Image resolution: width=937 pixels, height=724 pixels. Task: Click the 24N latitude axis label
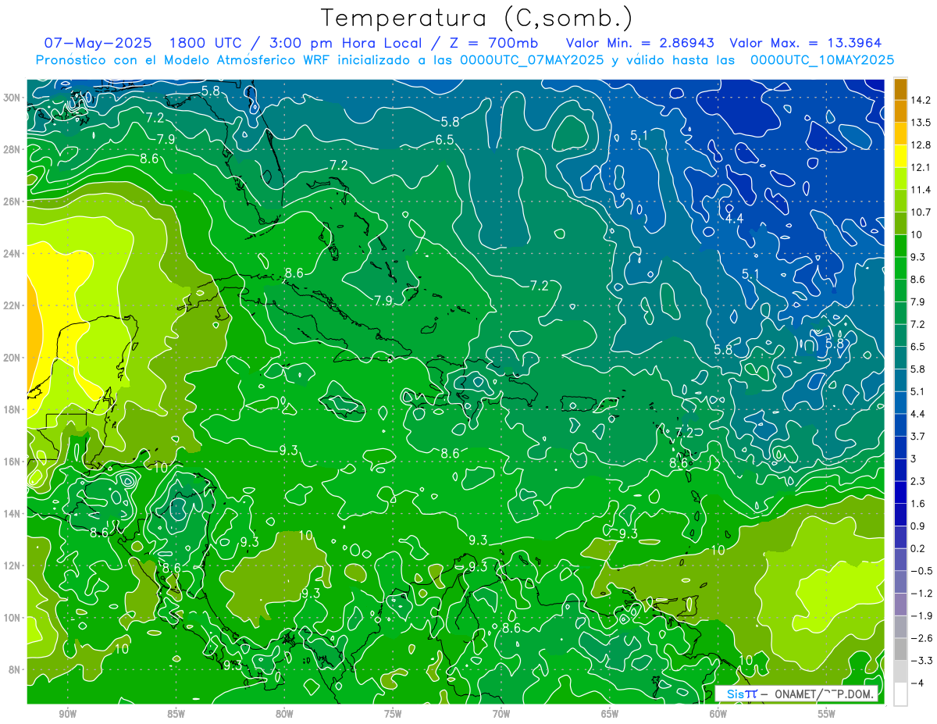click(12, 254)
